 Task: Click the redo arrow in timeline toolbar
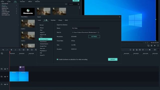tap(7, 50)
